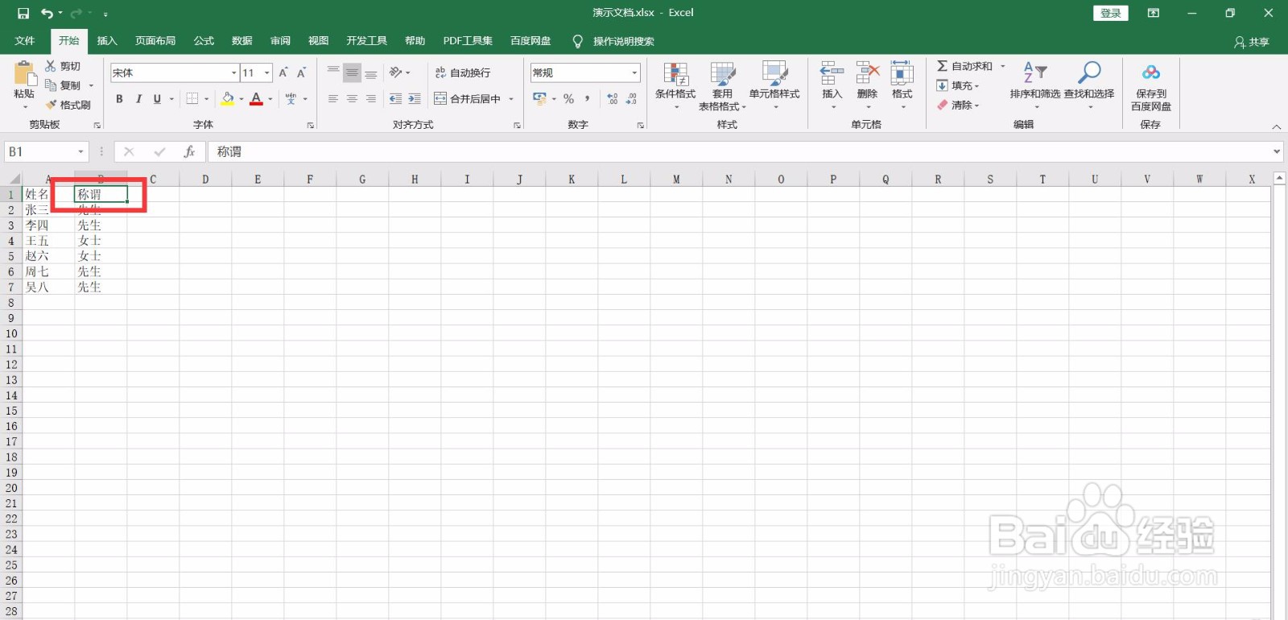Screen dimensions: 1288x620
Task: Toggle Underline formatting
Action: tap(157, 98)
